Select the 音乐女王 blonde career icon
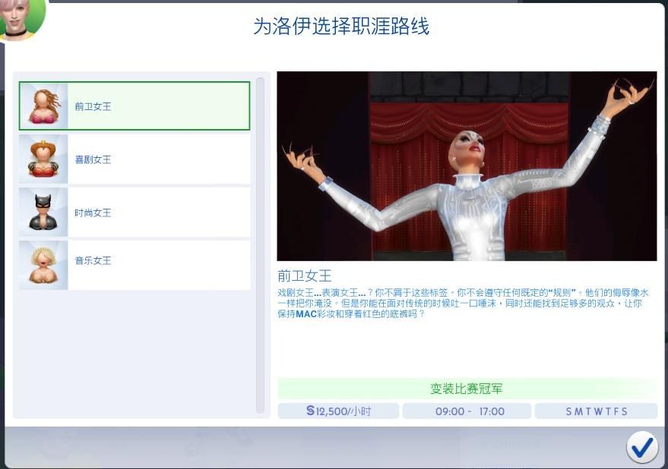This screenshot has width=668, height=469. 43,265
